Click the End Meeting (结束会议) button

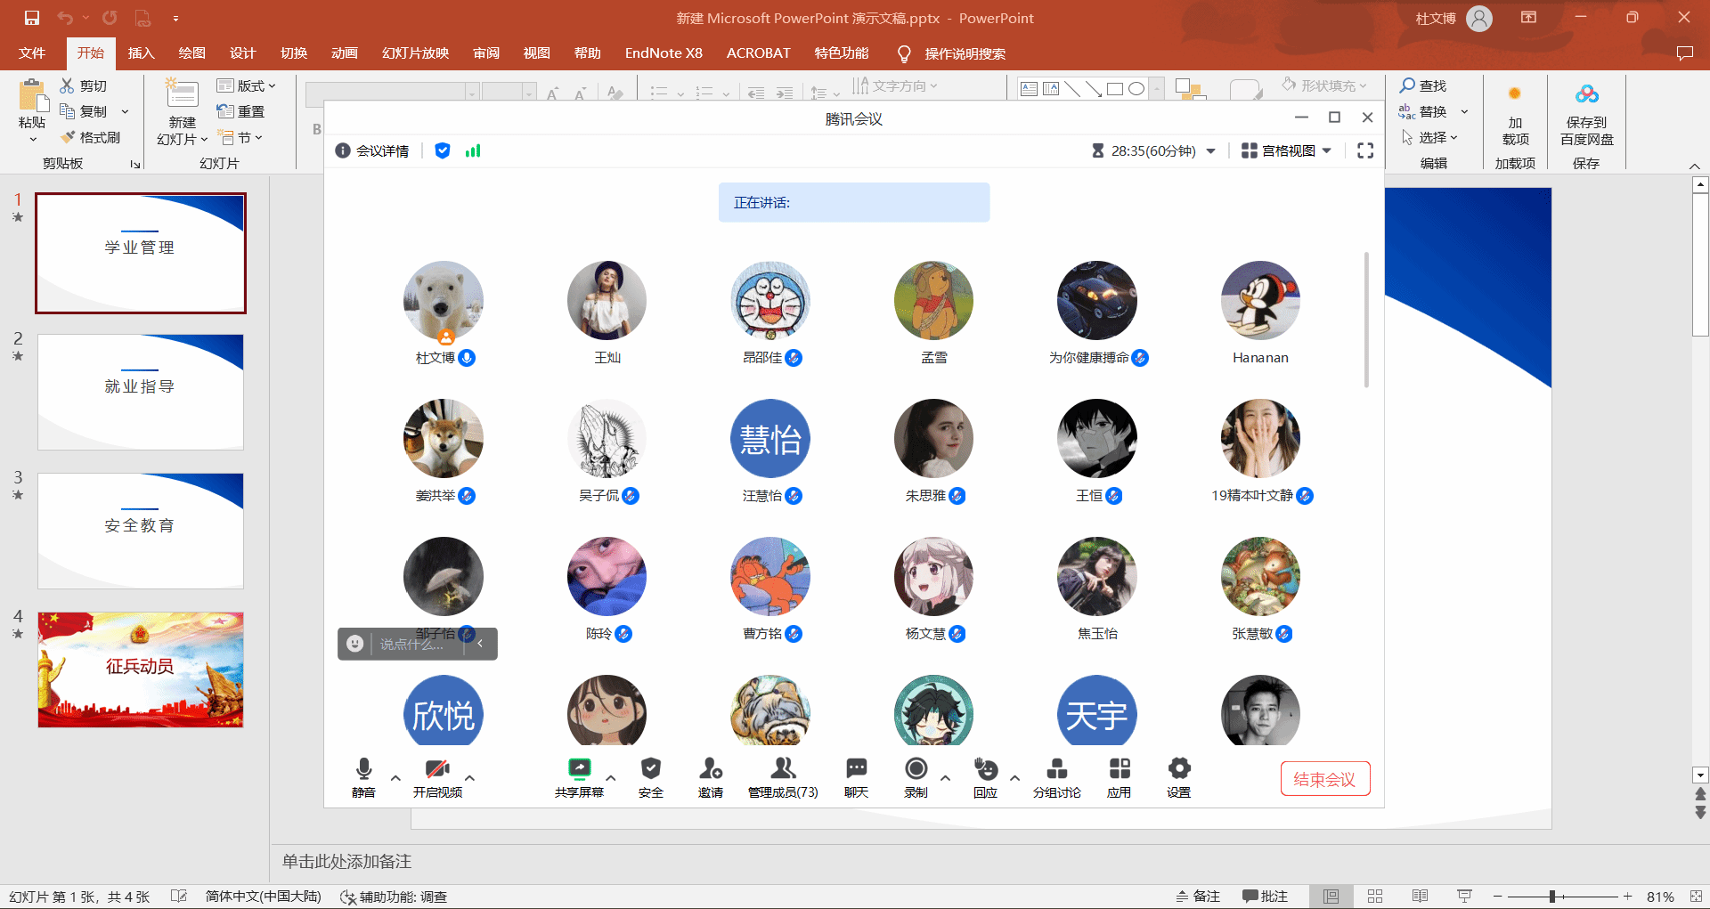1324,779
